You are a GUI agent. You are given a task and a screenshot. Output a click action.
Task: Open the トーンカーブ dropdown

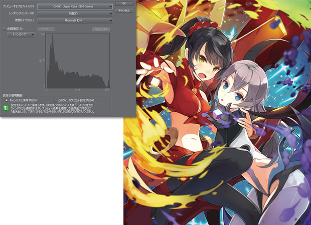(21, 35)
